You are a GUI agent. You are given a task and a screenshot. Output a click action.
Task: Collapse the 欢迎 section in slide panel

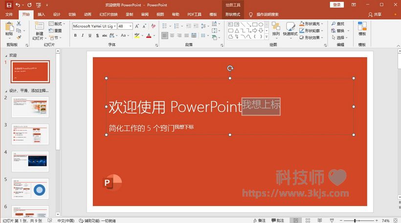point(6,55)
